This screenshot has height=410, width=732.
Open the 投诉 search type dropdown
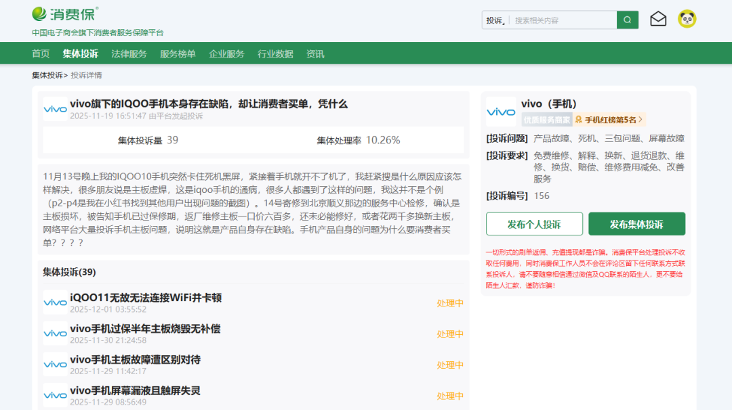tap(495, 20)
